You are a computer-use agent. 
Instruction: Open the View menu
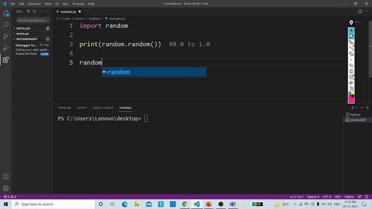click(x=48, y=4)
